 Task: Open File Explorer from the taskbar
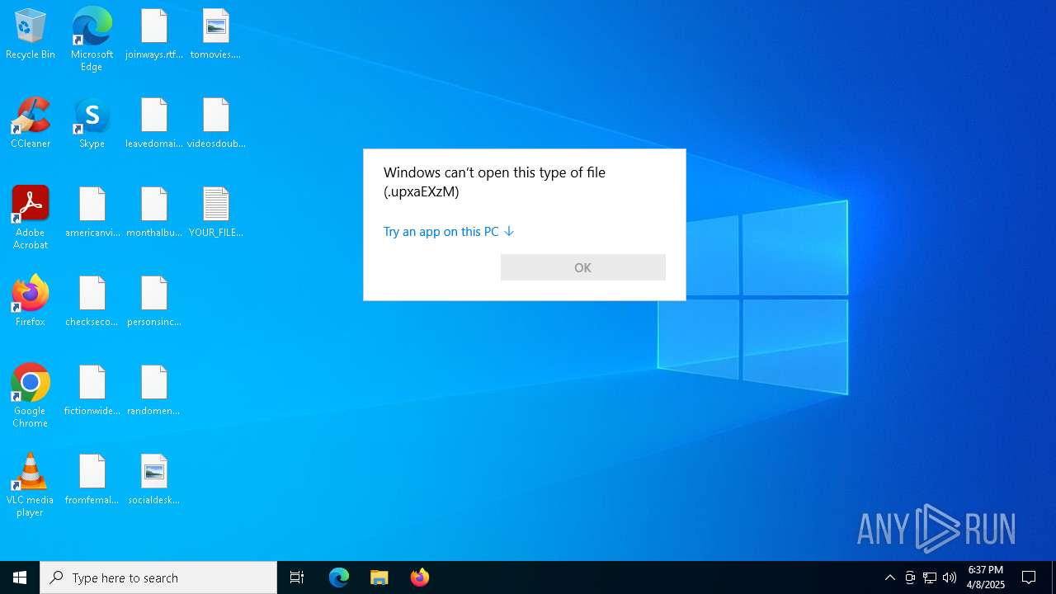pyautogui.click(x=379, y=577)
